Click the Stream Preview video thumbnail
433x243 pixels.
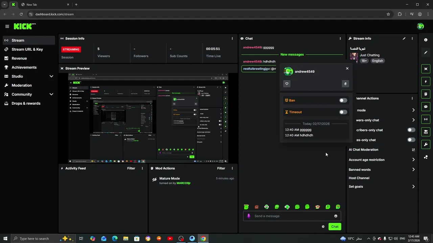point(148,118)
